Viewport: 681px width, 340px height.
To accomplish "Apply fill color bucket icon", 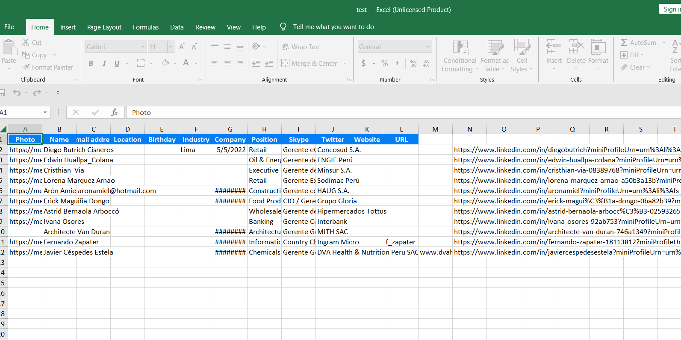I will coord(165,63).
